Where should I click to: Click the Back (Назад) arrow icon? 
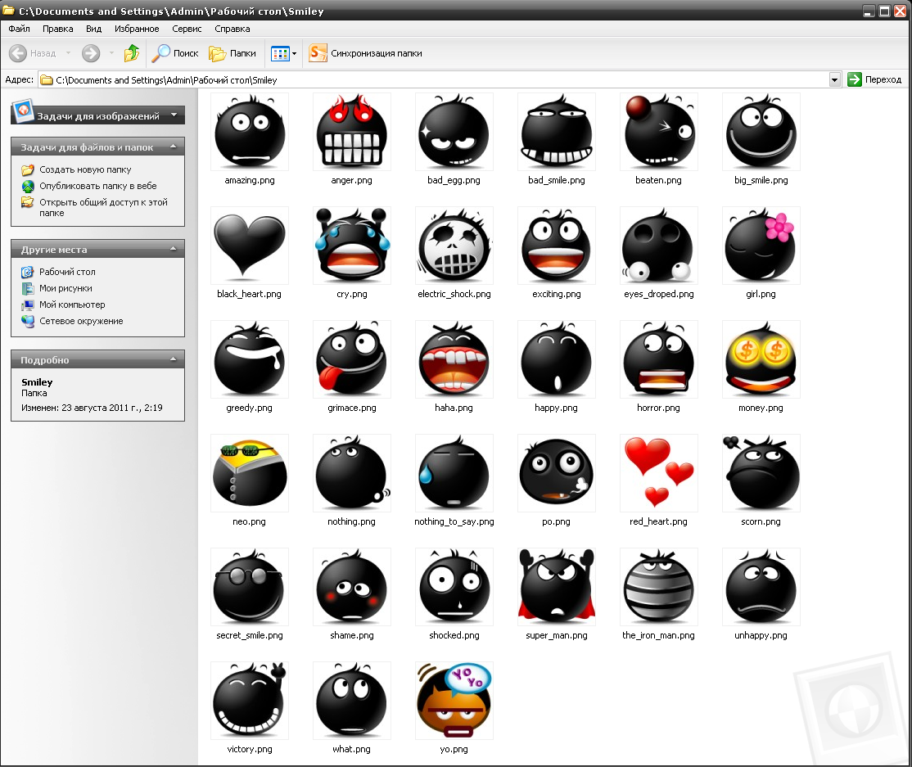point(18,53)
